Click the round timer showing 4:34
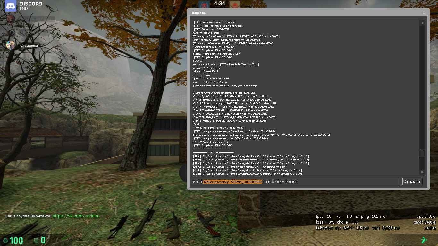This screenshot has height=246, width=438. (x=219, y=4)
